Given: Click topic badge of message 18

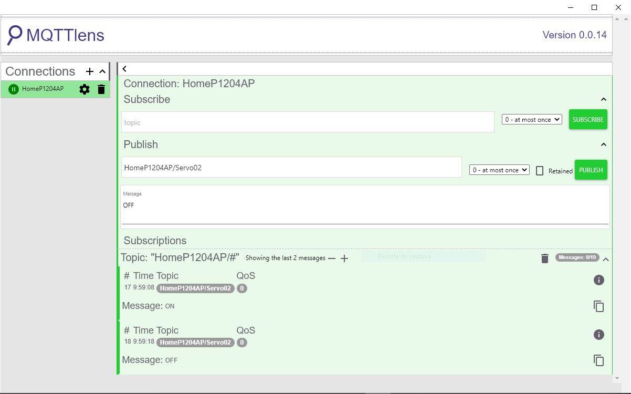Looking at the screenshot, I should coord(195,343).
